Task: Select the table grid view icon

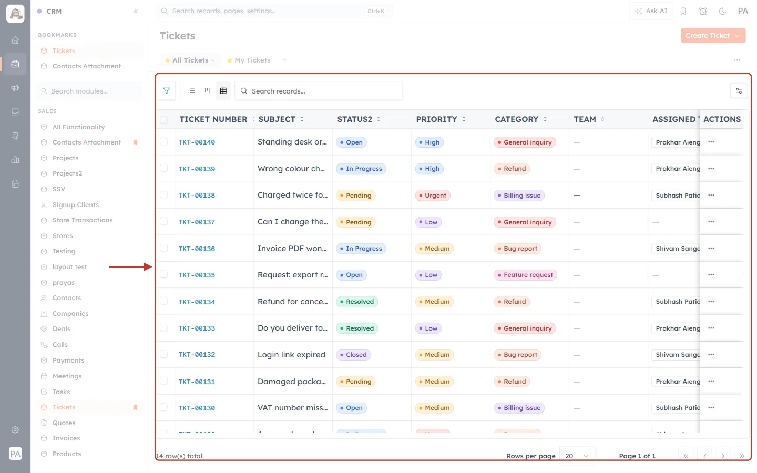Action: (223, 91)
